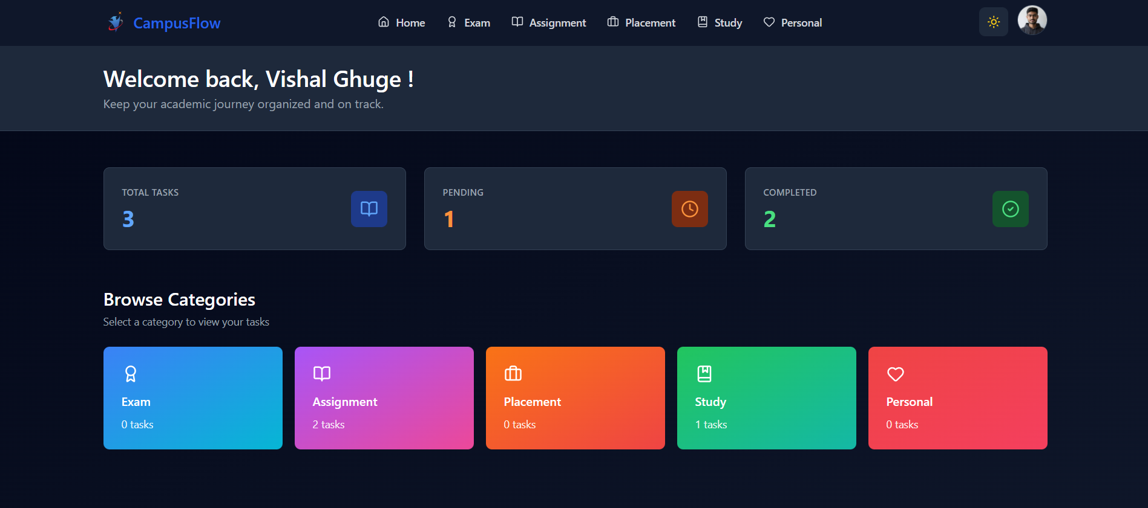Toggle light mode with sun icon
The width and height of the screenshot is (1148, 508).
click(993, 22)
